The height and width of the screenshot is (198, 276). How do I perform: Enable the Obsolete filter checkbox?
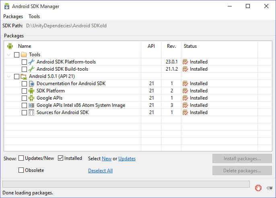(21, 170)
